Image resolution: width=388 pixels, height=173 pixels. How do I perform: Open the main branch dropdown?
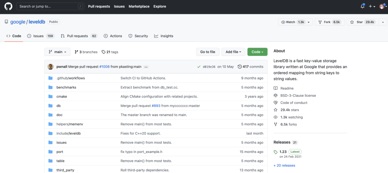pyautogui.click(x=57, y=52)
